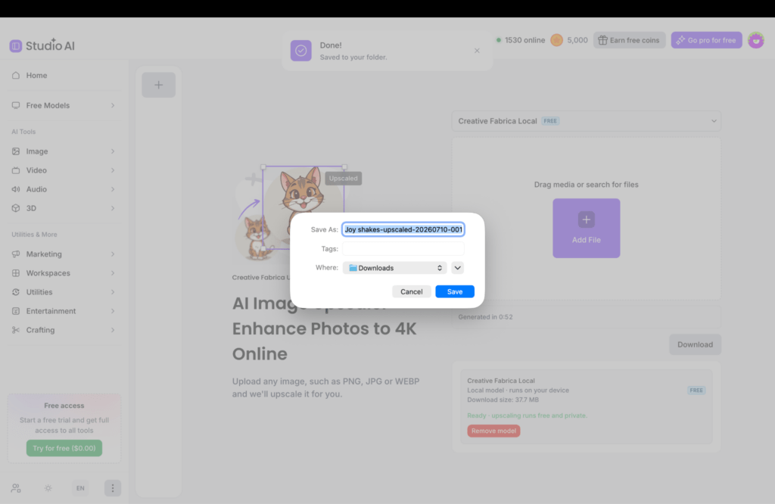
Task: Open the Creative Fabrica Local model dropdown
Action: point(587,121)
